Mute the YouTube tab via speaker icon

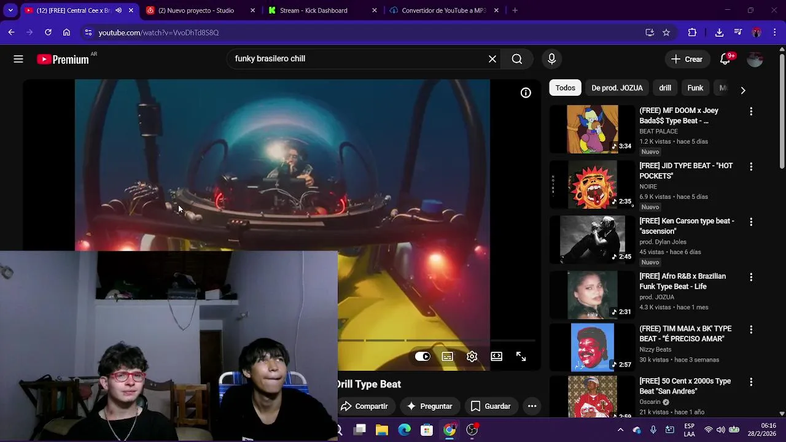[119, 10]
